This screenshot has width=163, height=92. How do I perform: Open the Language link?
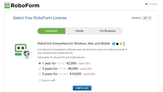coord(152,4)
